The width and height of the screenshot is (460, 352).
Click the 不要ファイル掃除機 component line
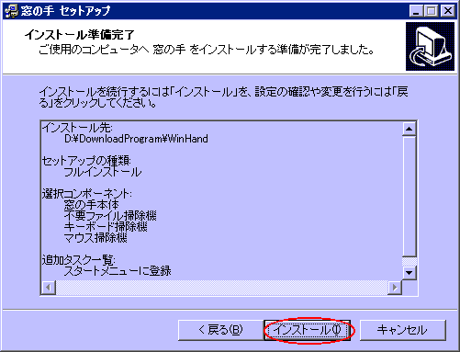point(110,216)
